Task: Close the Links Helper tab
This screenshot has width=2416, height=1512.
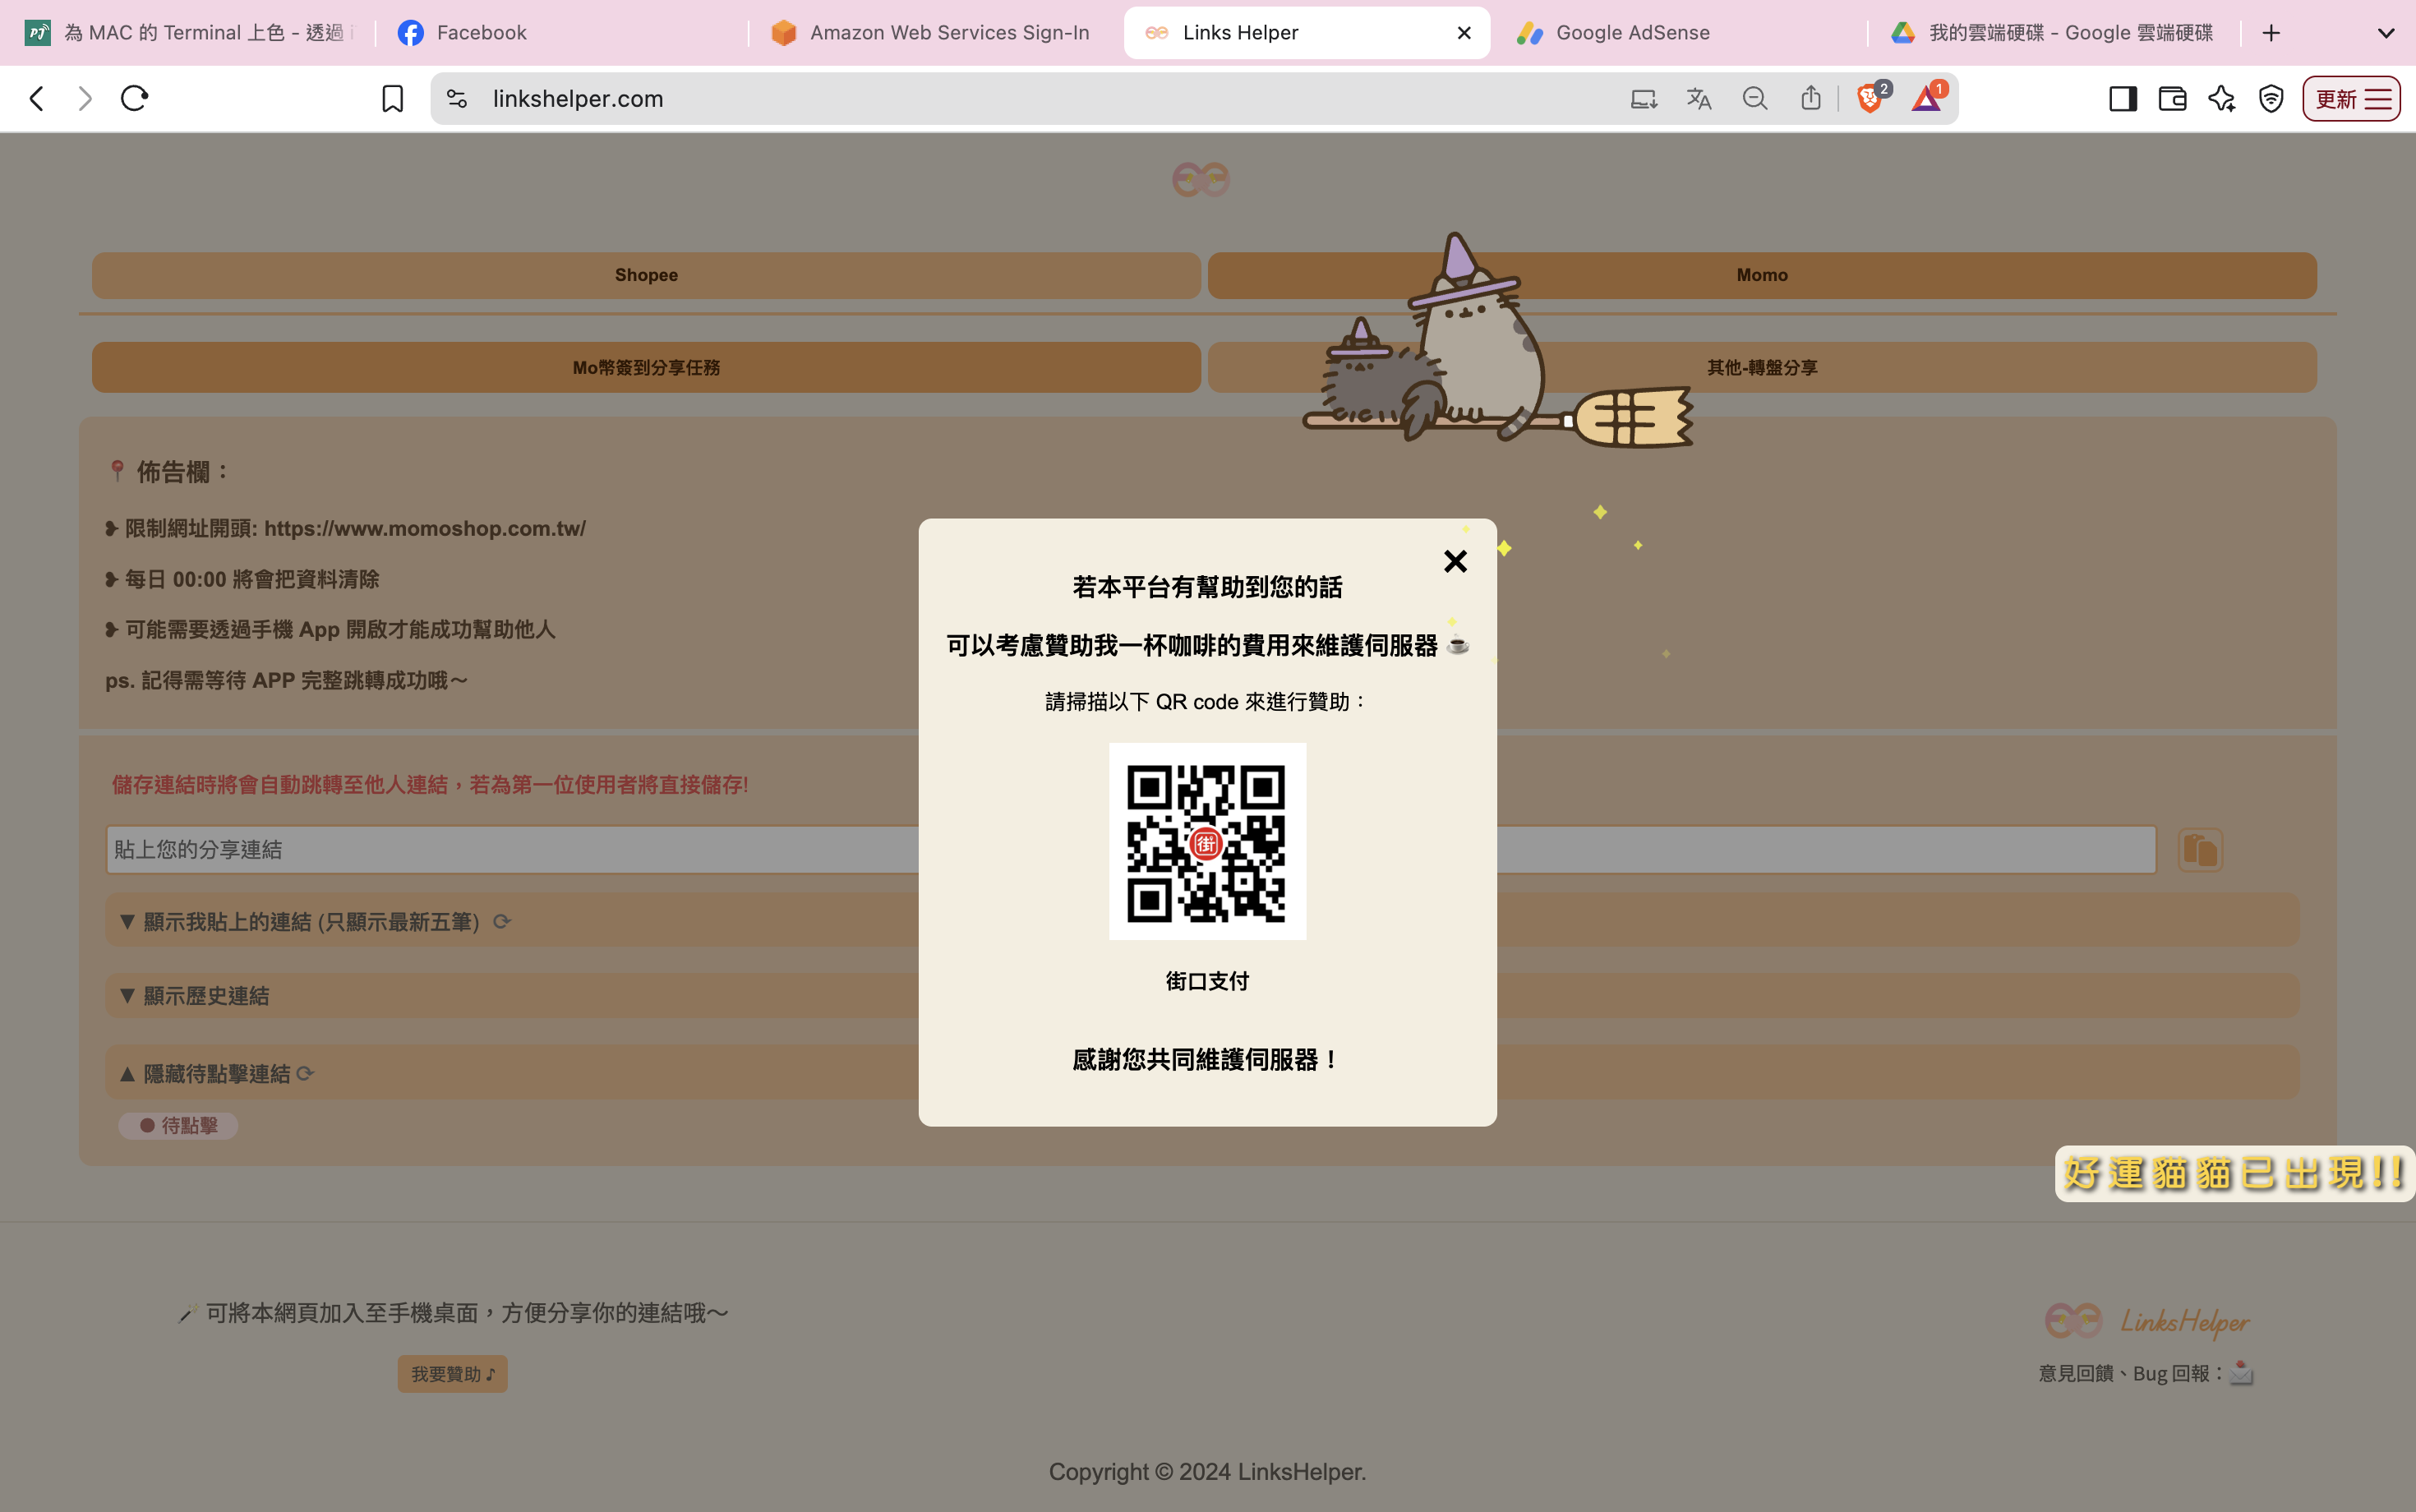Action: [x=1464, y=33]
